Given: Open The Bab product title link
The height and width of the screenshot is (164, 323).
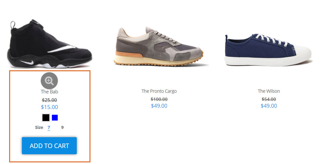Looking at the screenshot, I should (49, 91).
